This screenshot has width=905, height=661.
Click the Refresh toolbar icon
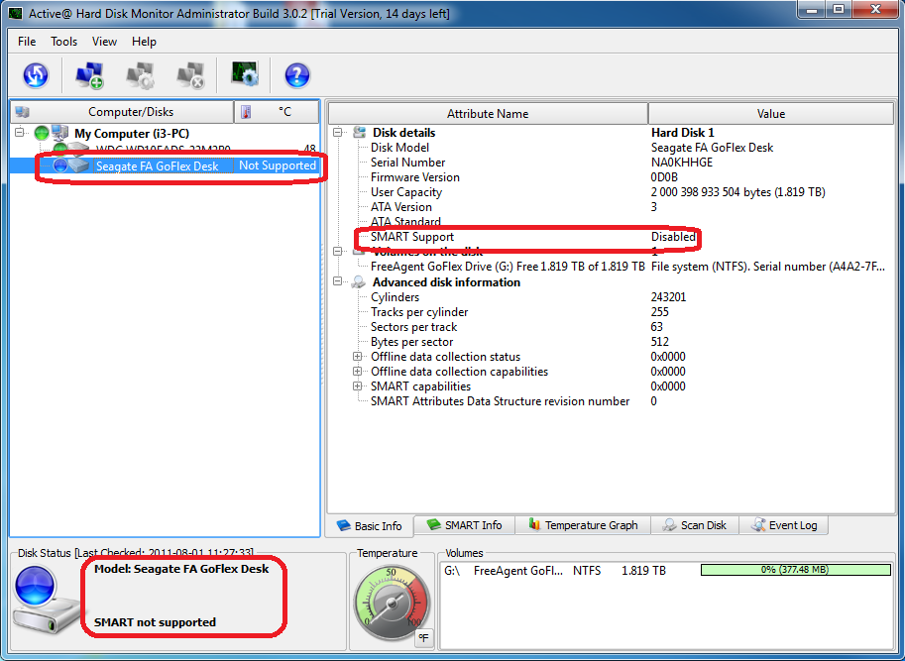[36, 75]
